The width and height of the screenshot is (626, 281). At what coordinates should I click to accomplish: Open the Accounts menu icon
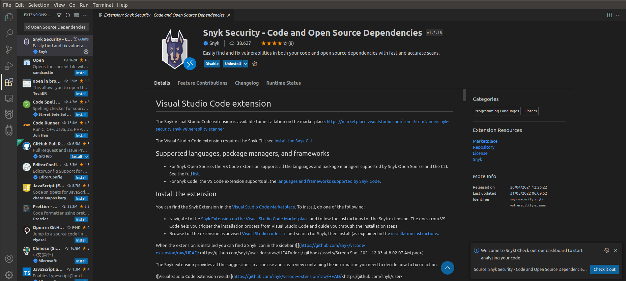(x=9, y=259)
